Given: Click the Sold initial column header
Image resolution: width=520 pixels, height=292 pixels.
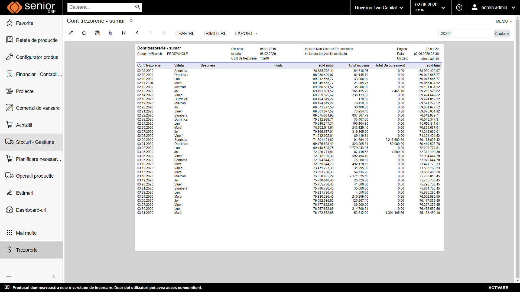Looking at the screenshot, I should [326, 65].
